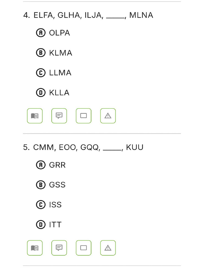Image resolution: width=201 pixels, height=268 pixels.
Task: Select option A, GRR, for question 5
Action: [x=41, y=165]
